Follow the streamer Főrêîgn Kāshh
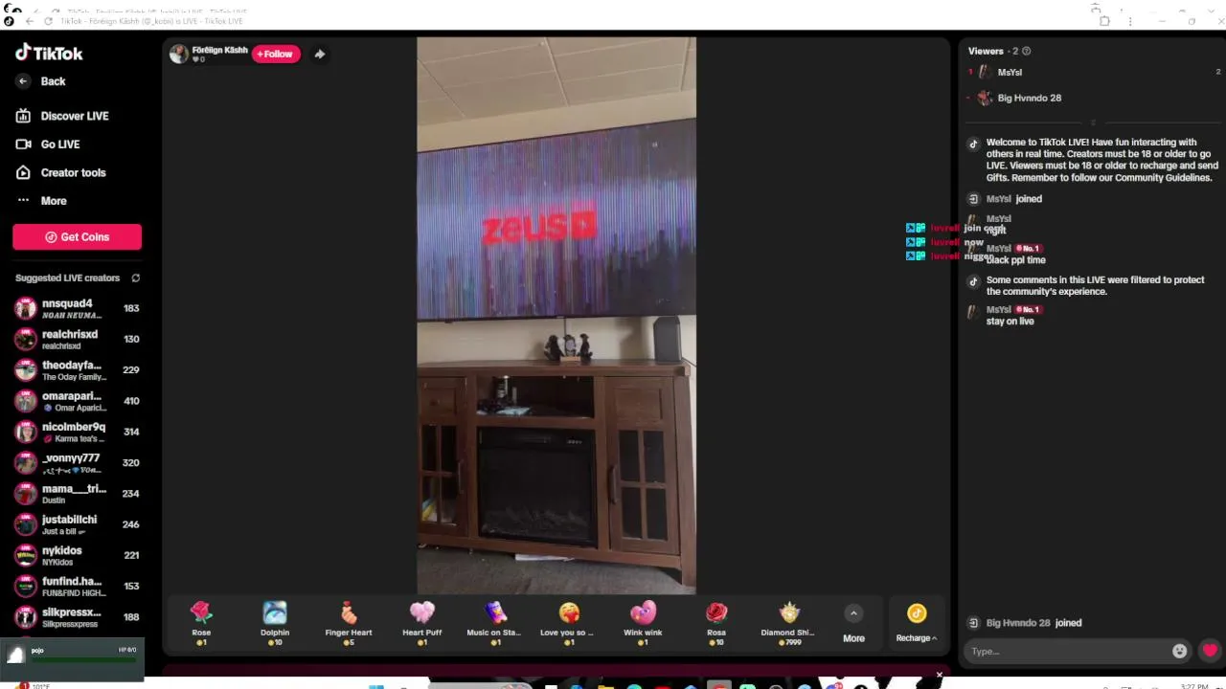 276,54
